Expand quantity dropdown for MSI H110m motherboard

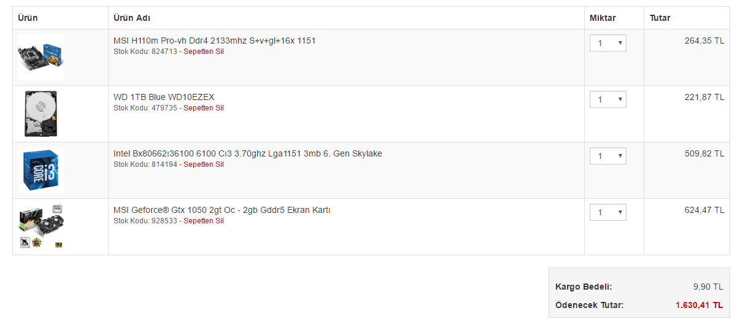pyautogui.click(x=608, y=43)
